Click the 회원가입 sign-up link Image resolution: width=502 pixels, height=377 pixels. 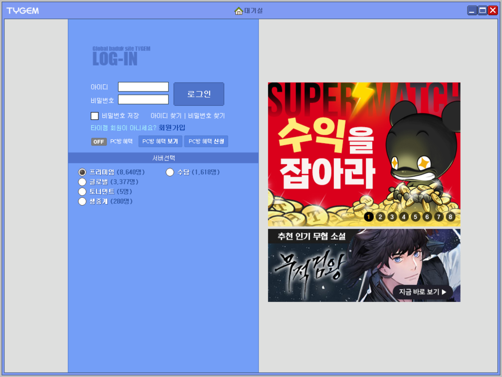pos(172,128)
